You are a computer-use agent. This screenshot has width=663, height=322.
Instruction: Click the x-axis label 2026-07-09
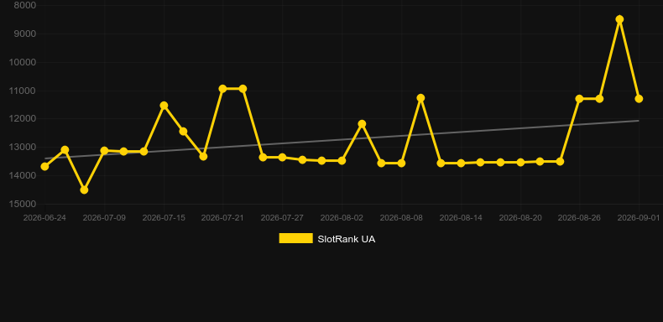[x=104, y=218]
